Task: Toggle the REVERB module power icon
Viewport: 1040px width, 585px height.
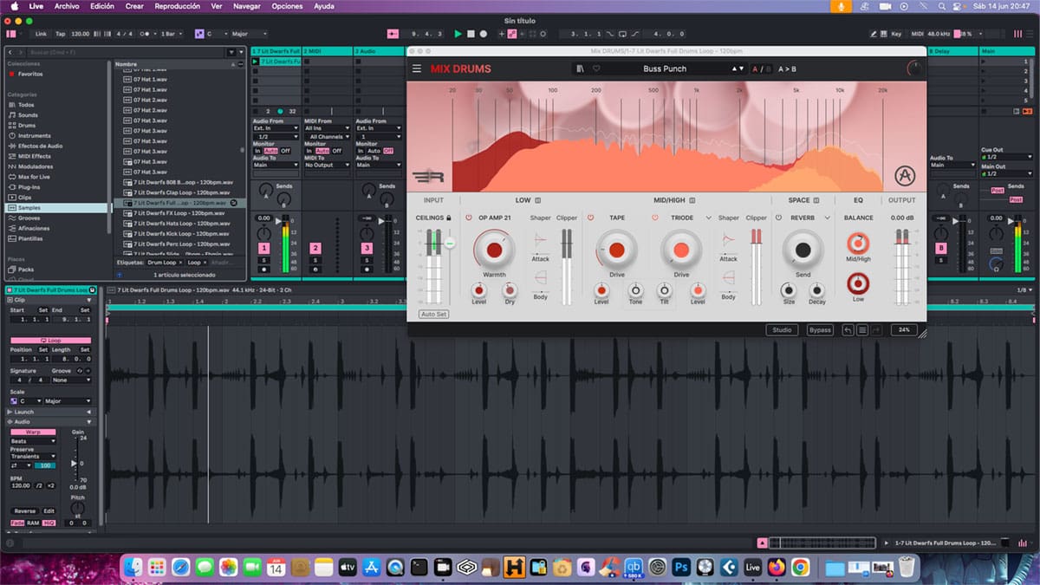Action: click(x=779, y=218)
